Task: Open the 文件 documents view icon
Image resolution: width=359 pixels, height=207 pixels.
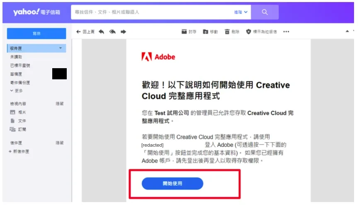Action: point(12,121)
